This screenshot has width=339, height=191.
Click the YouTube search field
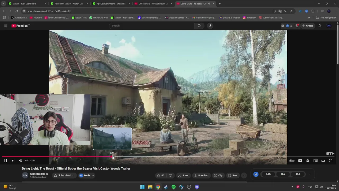(x=152, y=26)
